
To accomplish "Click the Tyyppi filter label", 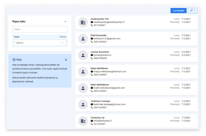I will [x=17, y=37].
